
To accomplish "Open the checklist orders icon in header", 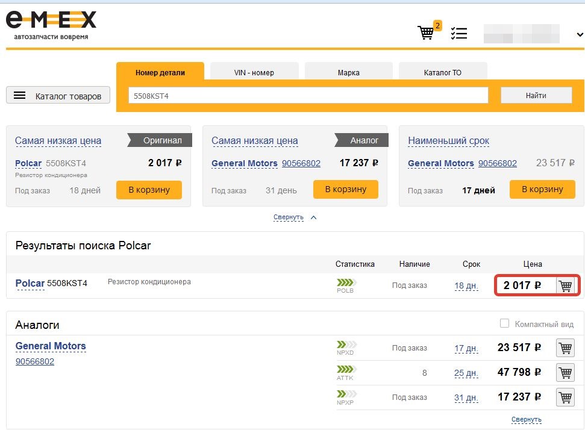I will point(459,33).
